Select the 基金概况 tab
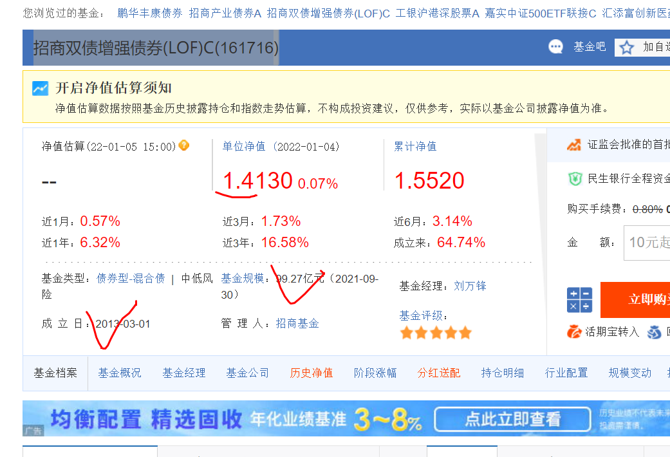This screenshot has width=670, height=457. [120, 373]
